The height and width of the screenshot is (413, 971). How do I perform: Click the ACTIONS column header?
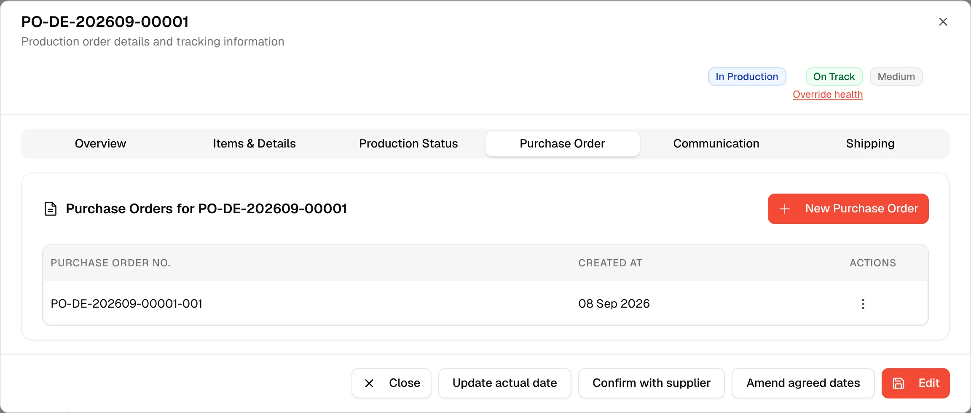coord(873,263)
